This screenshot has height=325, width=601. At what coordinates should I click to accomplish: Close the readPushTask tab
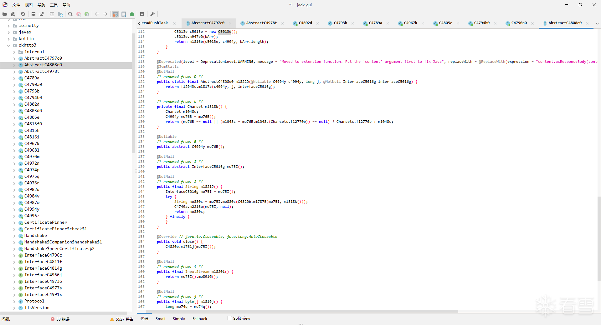tap(174, 23)
